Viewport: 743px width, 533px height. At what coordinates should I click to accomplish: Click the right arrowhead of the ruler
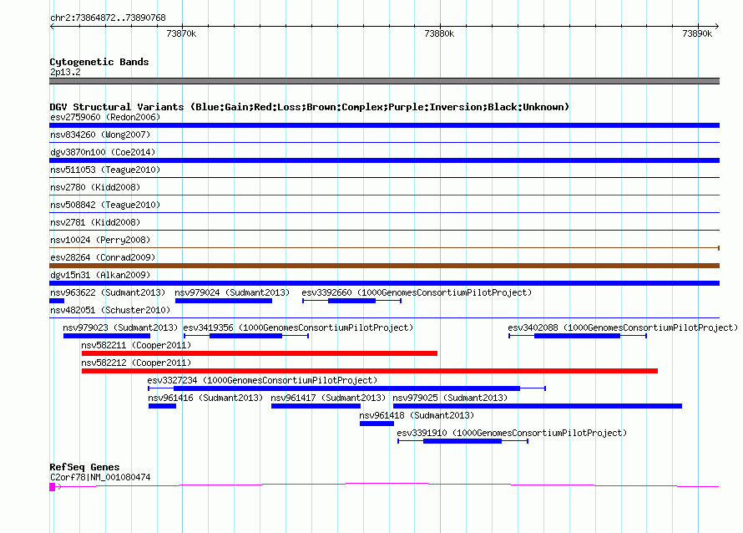716,27
